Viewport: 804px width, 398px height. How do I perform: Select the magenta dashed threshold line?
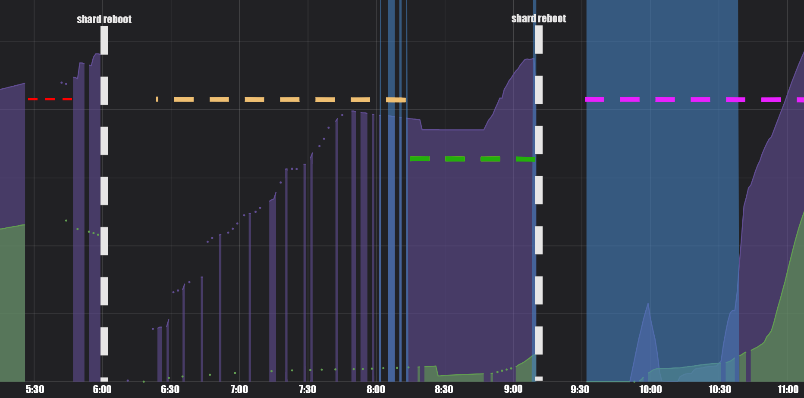coord(665,99)
